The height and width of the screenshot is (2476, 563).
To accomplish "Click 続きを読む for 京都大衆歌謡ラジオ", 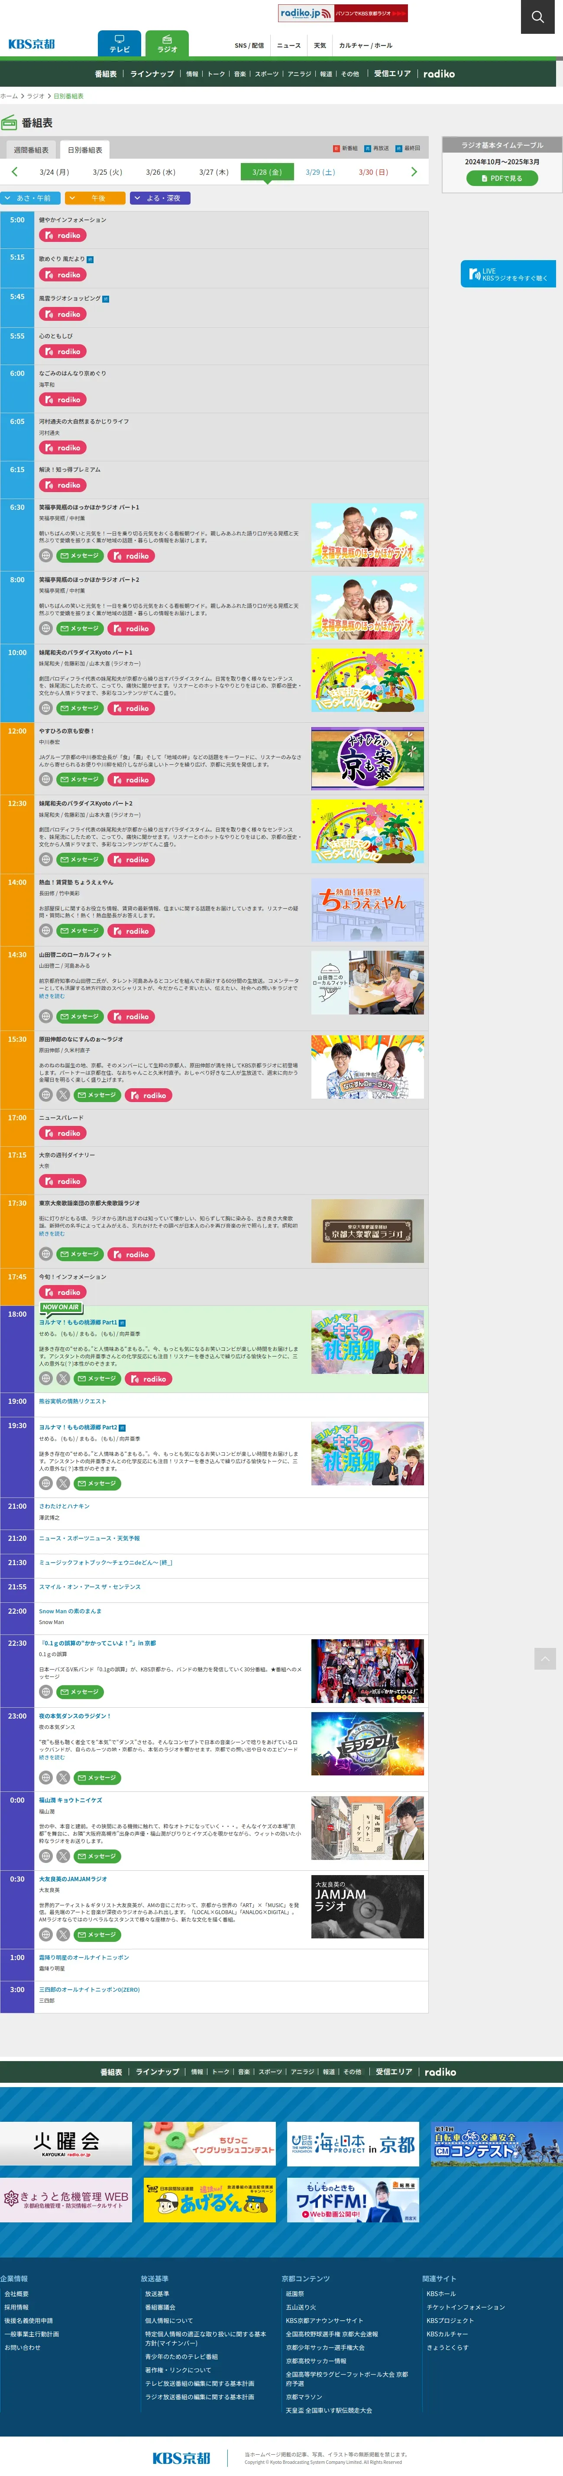I will (52, 1233).
